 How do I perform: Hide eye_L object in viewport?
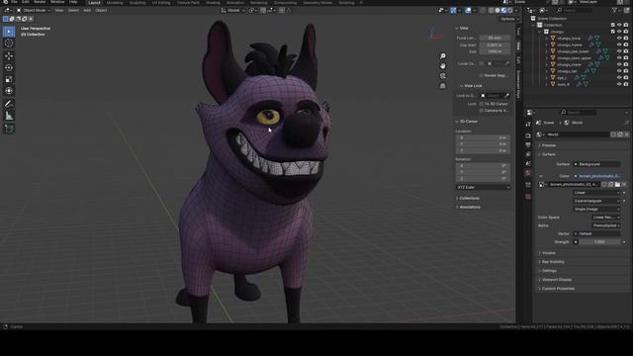[619, 77]
